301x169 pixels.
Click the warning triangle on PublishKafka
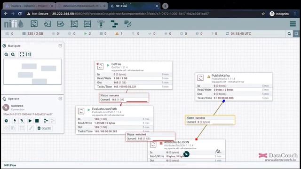pos(209,77)
